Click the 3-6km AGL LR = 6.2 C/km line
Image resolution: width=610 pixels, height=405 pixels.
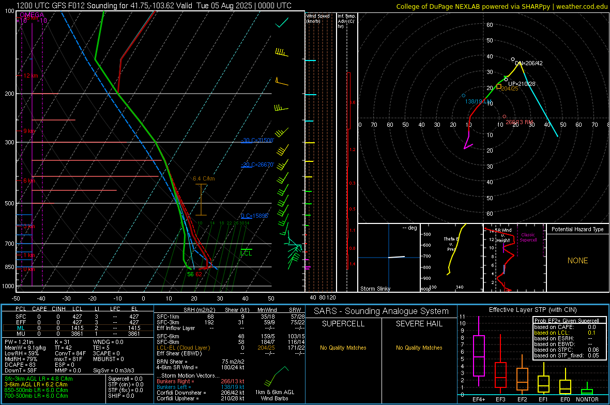(36, 384)
